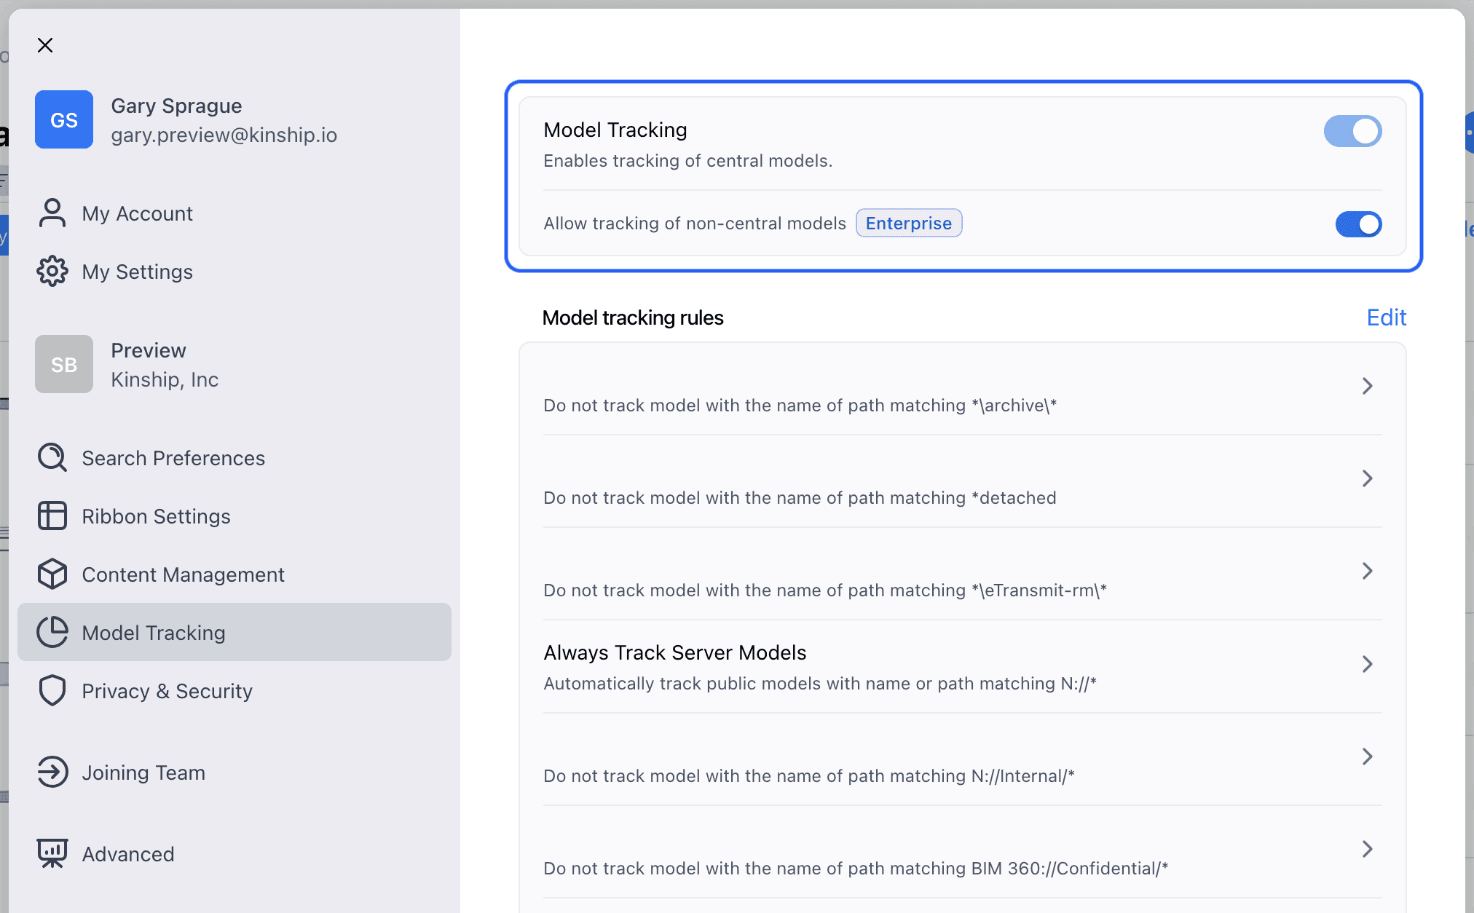Click the Ribbon Settings layout icon

click(x=52, y=516)
